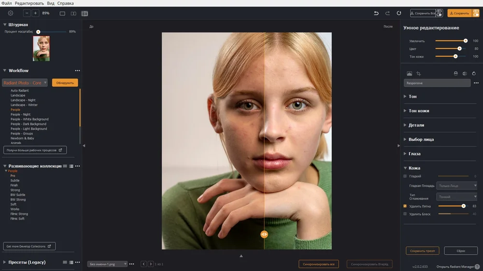The width and height of the screenshot is (483, 271).
Task: Open the Тип Сглаживания dropdown
Action: pyautogui.click(x=457, y=197)
